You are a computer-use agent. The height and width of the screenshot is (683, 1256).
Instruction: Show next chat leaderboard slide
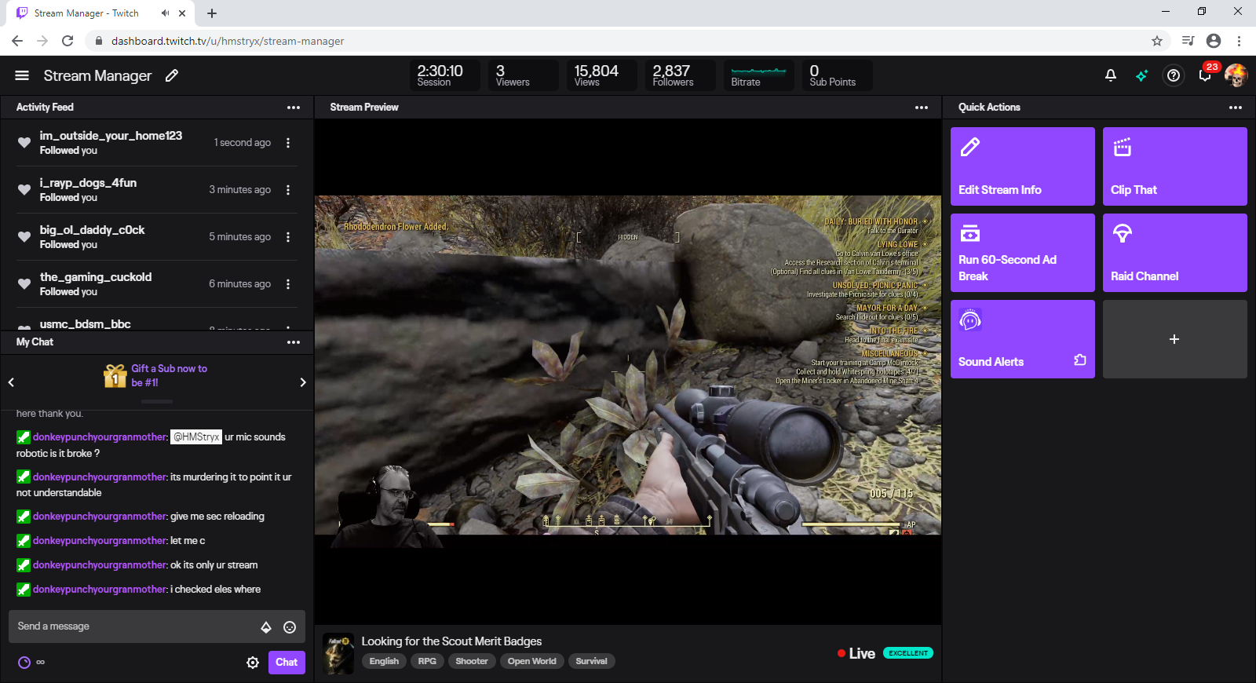point(303,382)
